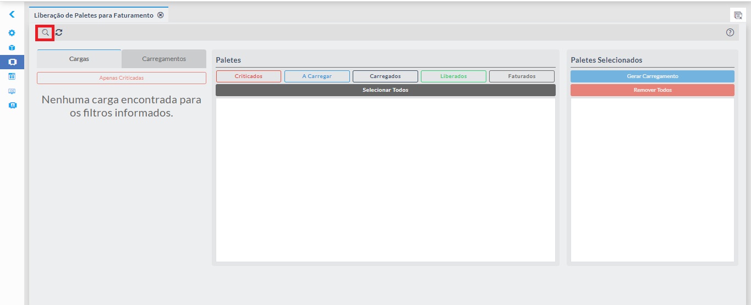Image resolution: width=751 pixels, height=305 pixels.
Task: Open the cube/box module in sidebar
Action: (x=12, y=48)
